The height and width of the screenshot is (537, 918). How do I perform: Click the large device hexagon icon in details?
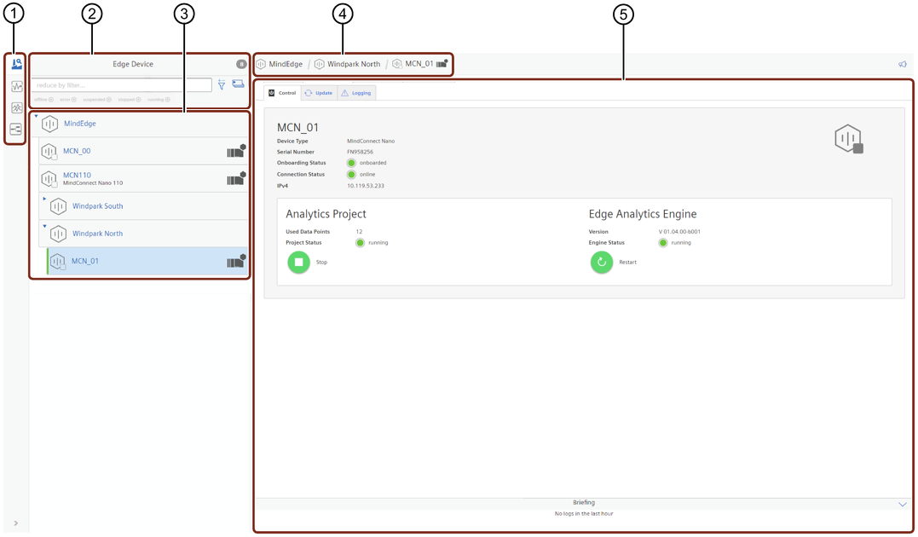[x=848, y=139]
